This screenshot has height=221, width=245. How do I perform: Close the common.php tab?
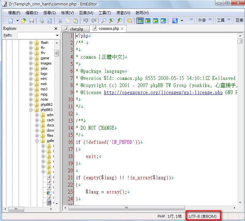click(122, 29)
